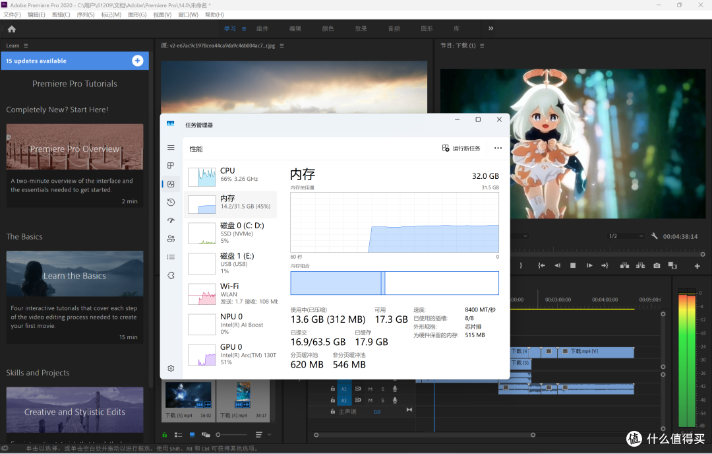This screenshot has height=454, width=712.
Task: Open Details page in Task Manager sidebar
Action: pyautogui.click(x=171, y=257)
